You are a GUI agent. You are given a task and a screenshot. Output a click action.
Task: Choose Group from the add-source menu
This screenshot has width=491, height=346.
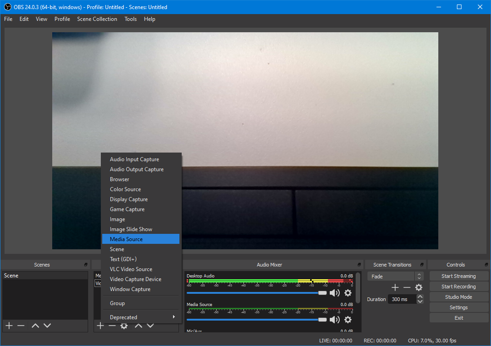(141, 303)
